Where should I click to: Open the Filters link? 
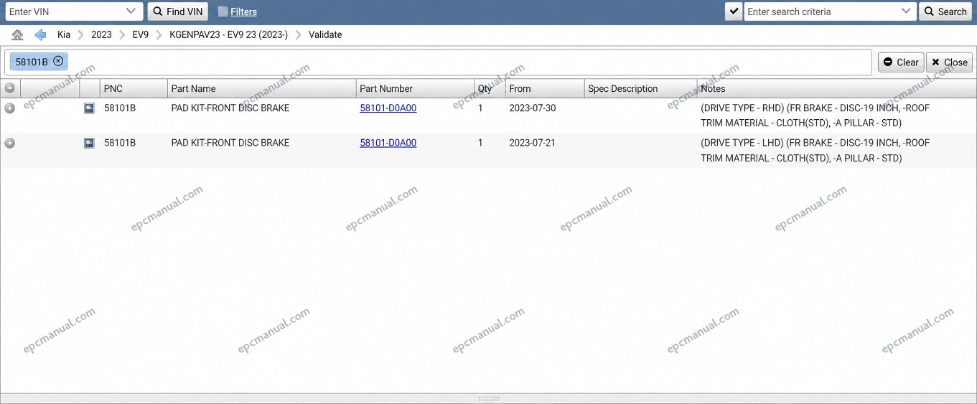243,11
